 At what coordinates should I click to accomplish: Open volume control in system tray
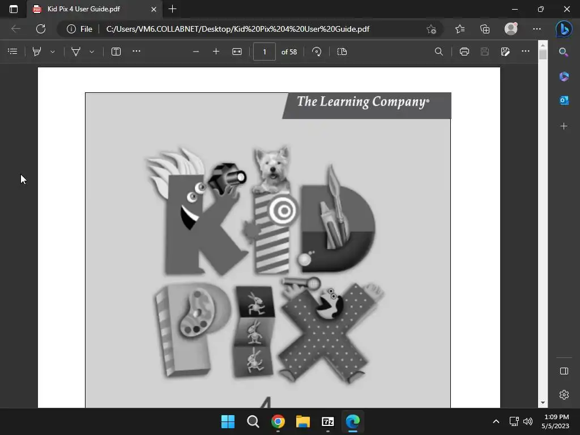[x=528, y=421]
